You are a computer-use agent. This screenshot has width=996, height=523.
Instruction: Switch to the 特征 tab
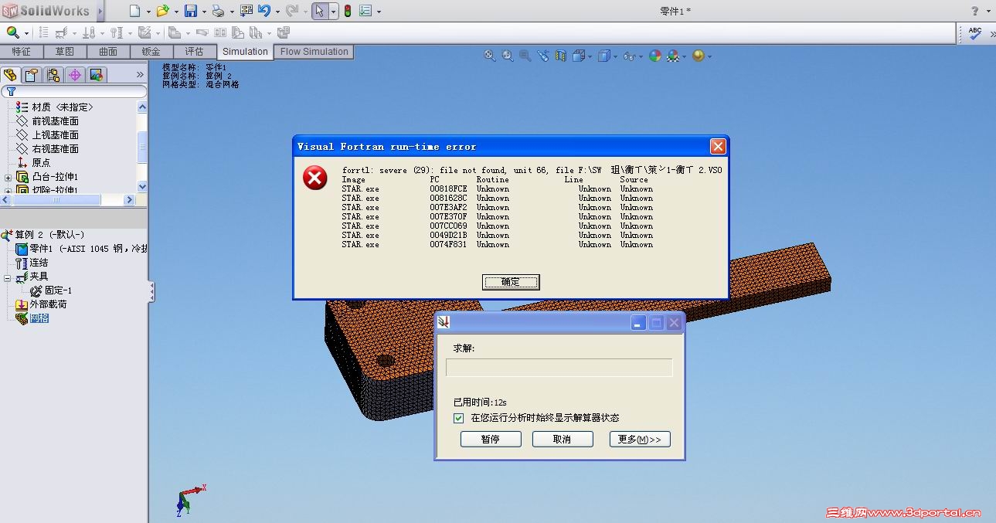22,52
